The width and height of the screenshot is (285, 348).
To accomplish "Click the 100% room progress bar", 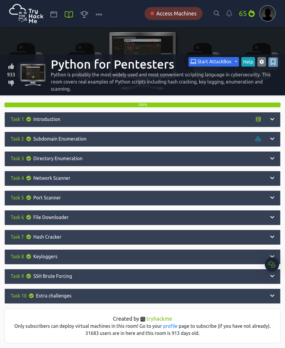I will click(x=142, y=105).
